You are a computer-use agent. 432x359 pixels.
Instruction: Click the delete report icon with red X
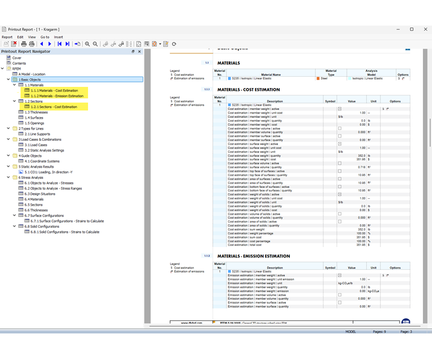[14, 44]
